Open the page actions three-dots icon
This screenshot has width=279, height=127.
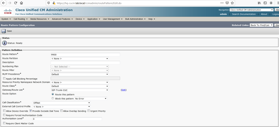tap(222, 3)
